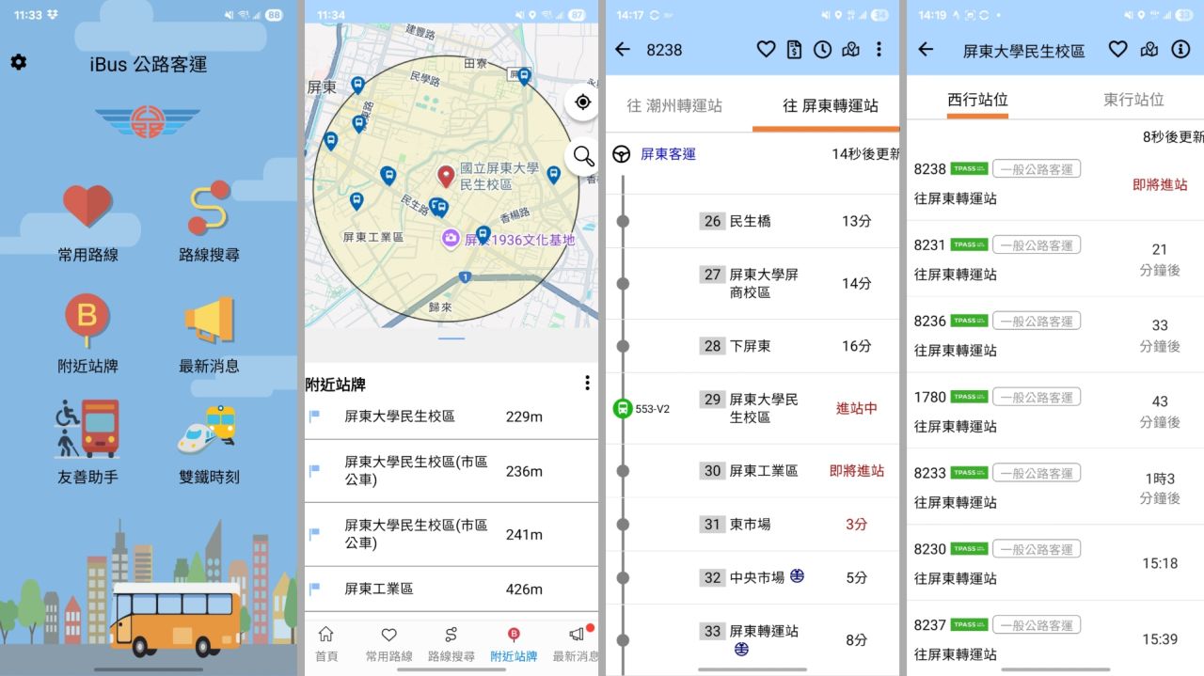Select nearby stop 屏東工業區 426m
Image resolution: width=1204 pixels, height=676 pixels.
[x=451, y=589]
